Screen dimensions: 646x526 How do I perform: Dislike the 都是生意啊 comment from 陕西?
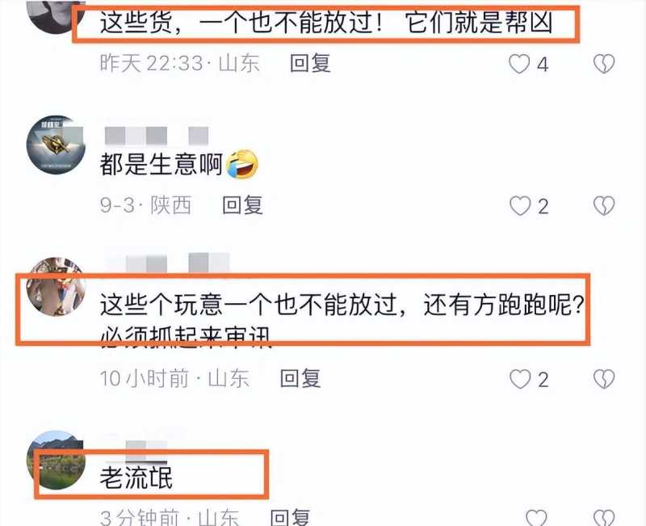(604, 205)
